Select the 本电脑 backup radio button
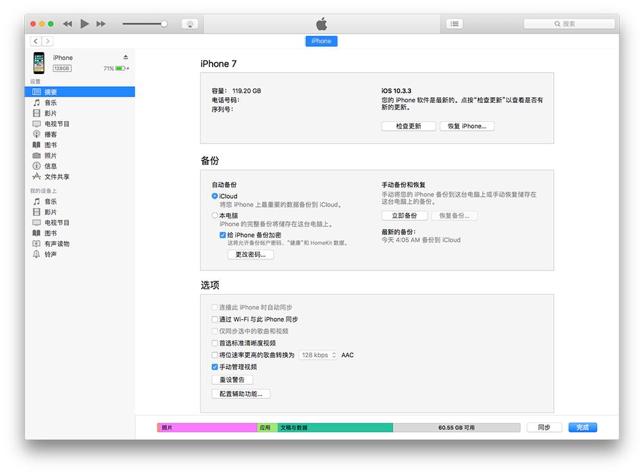Viewport: 644px width, 475px height. pos(214,216)
